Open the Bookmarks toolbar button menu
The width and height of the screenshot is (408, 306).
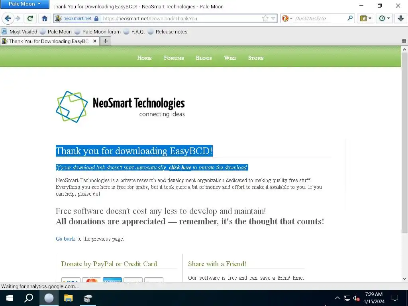(365, 18)
